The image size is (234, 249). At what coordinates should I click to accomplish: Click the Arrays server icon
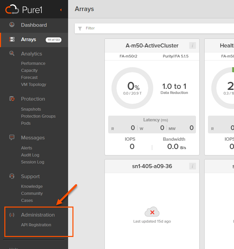point(12,39)
